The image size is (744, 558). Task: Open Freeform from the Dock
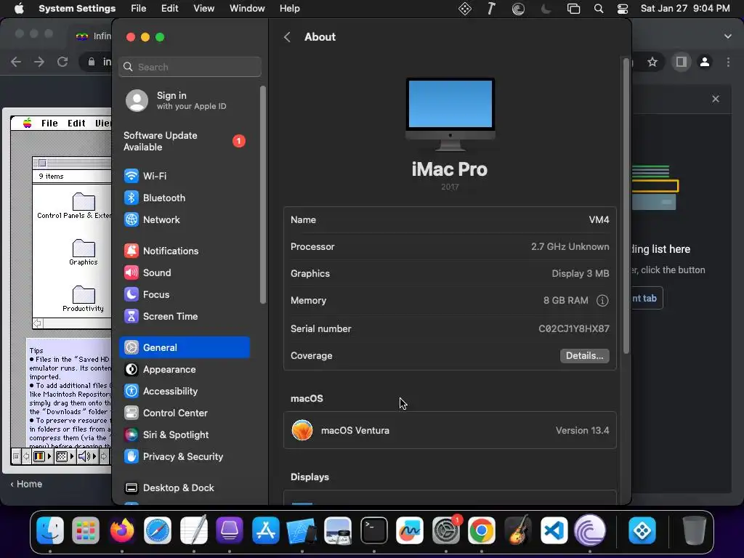(410, 530)
